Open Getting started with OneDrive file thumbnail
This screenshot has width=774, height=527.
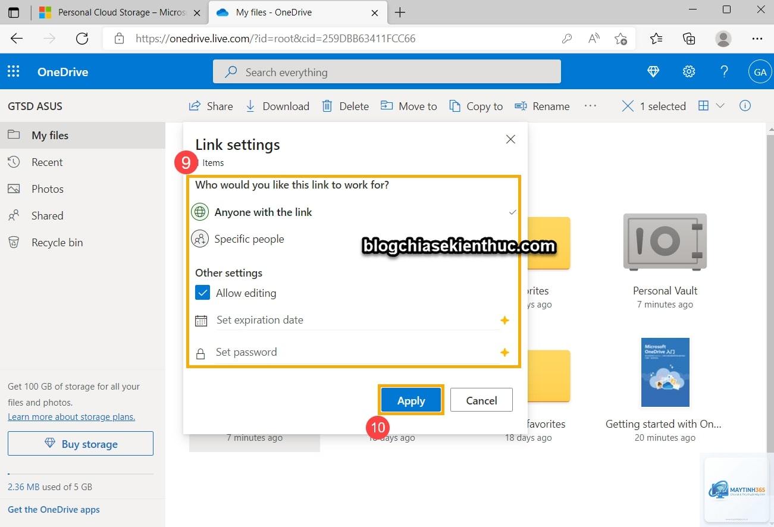[665, 372]
